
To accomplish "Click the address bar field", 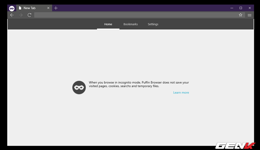I will [139, 15].
